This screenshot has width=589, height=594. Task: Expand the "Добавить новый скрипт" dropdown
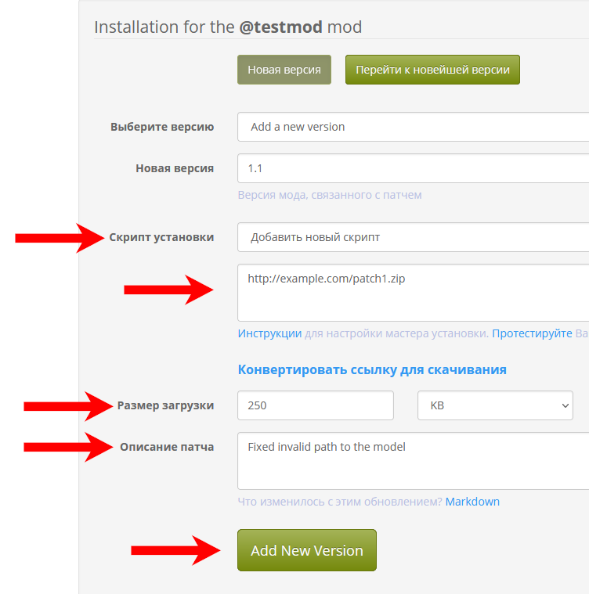tap(413, 237)
